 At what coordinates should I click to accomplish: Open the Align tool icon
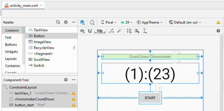pos(137,31)
